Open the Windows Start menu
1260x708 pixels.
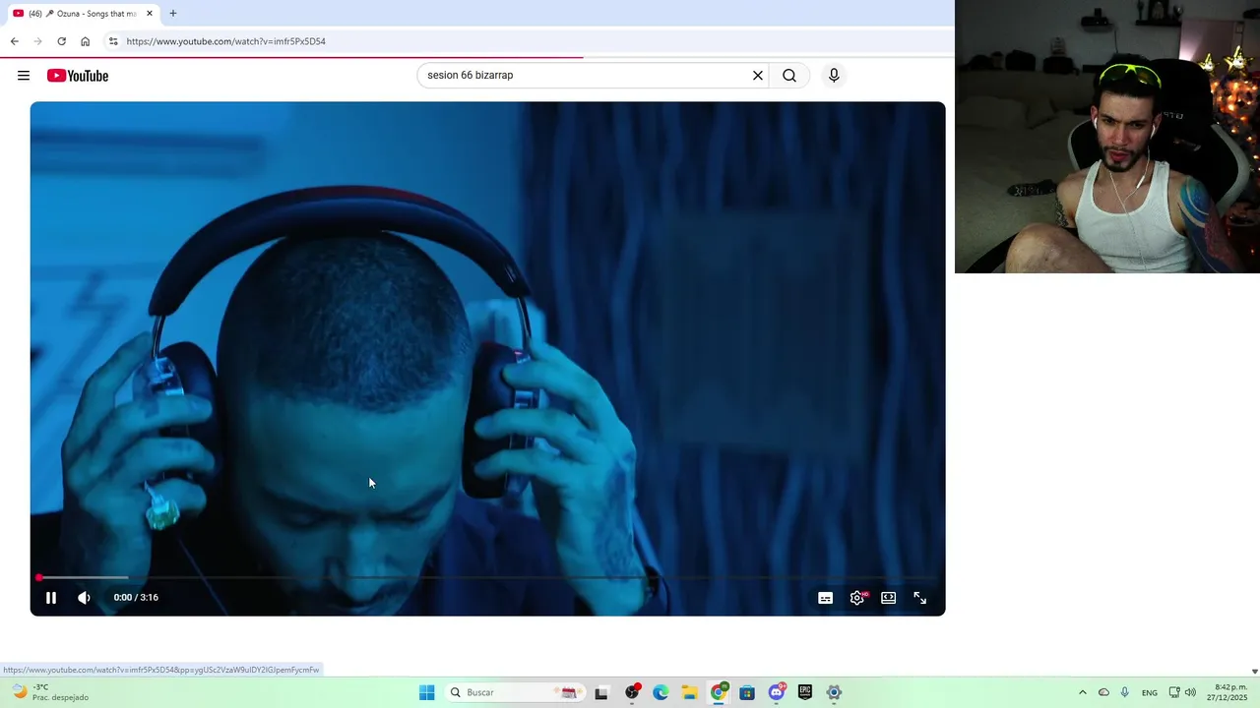point(426,692)
